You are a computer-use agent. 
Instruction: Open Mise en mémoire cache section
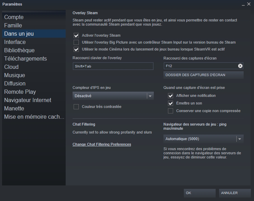tap(34, 117)
